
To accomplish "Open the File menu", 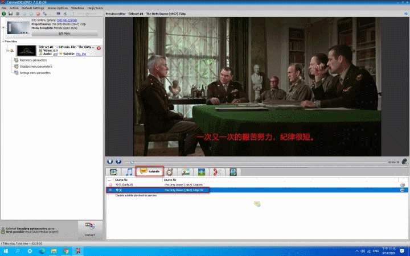I will click(x=4, y=8).
